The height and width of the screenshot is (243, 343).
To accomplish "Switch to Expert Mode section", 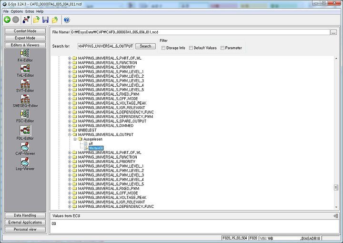I will [25, 38].
